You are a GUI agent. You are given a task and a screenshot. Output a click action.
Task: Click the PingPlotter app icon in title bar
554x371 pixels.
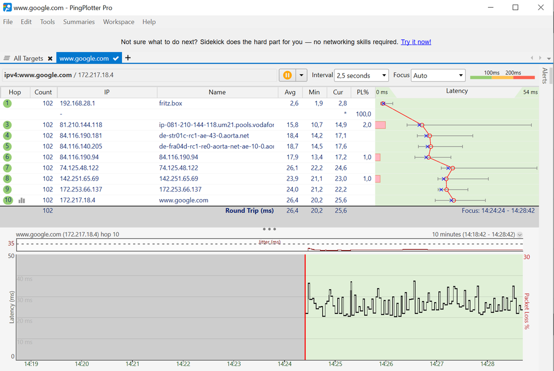tap(7, 7)
